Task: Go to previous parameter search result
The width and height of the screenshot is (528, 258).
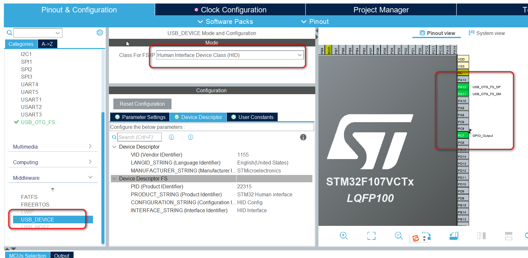Action: click(171, 137)
